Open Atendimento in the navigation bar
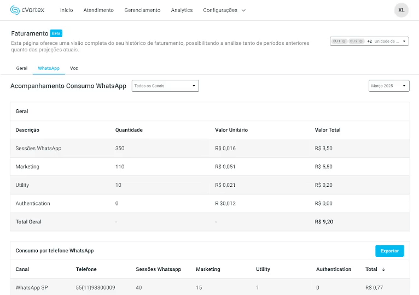419x295 pixels. [x=98, y=10]
